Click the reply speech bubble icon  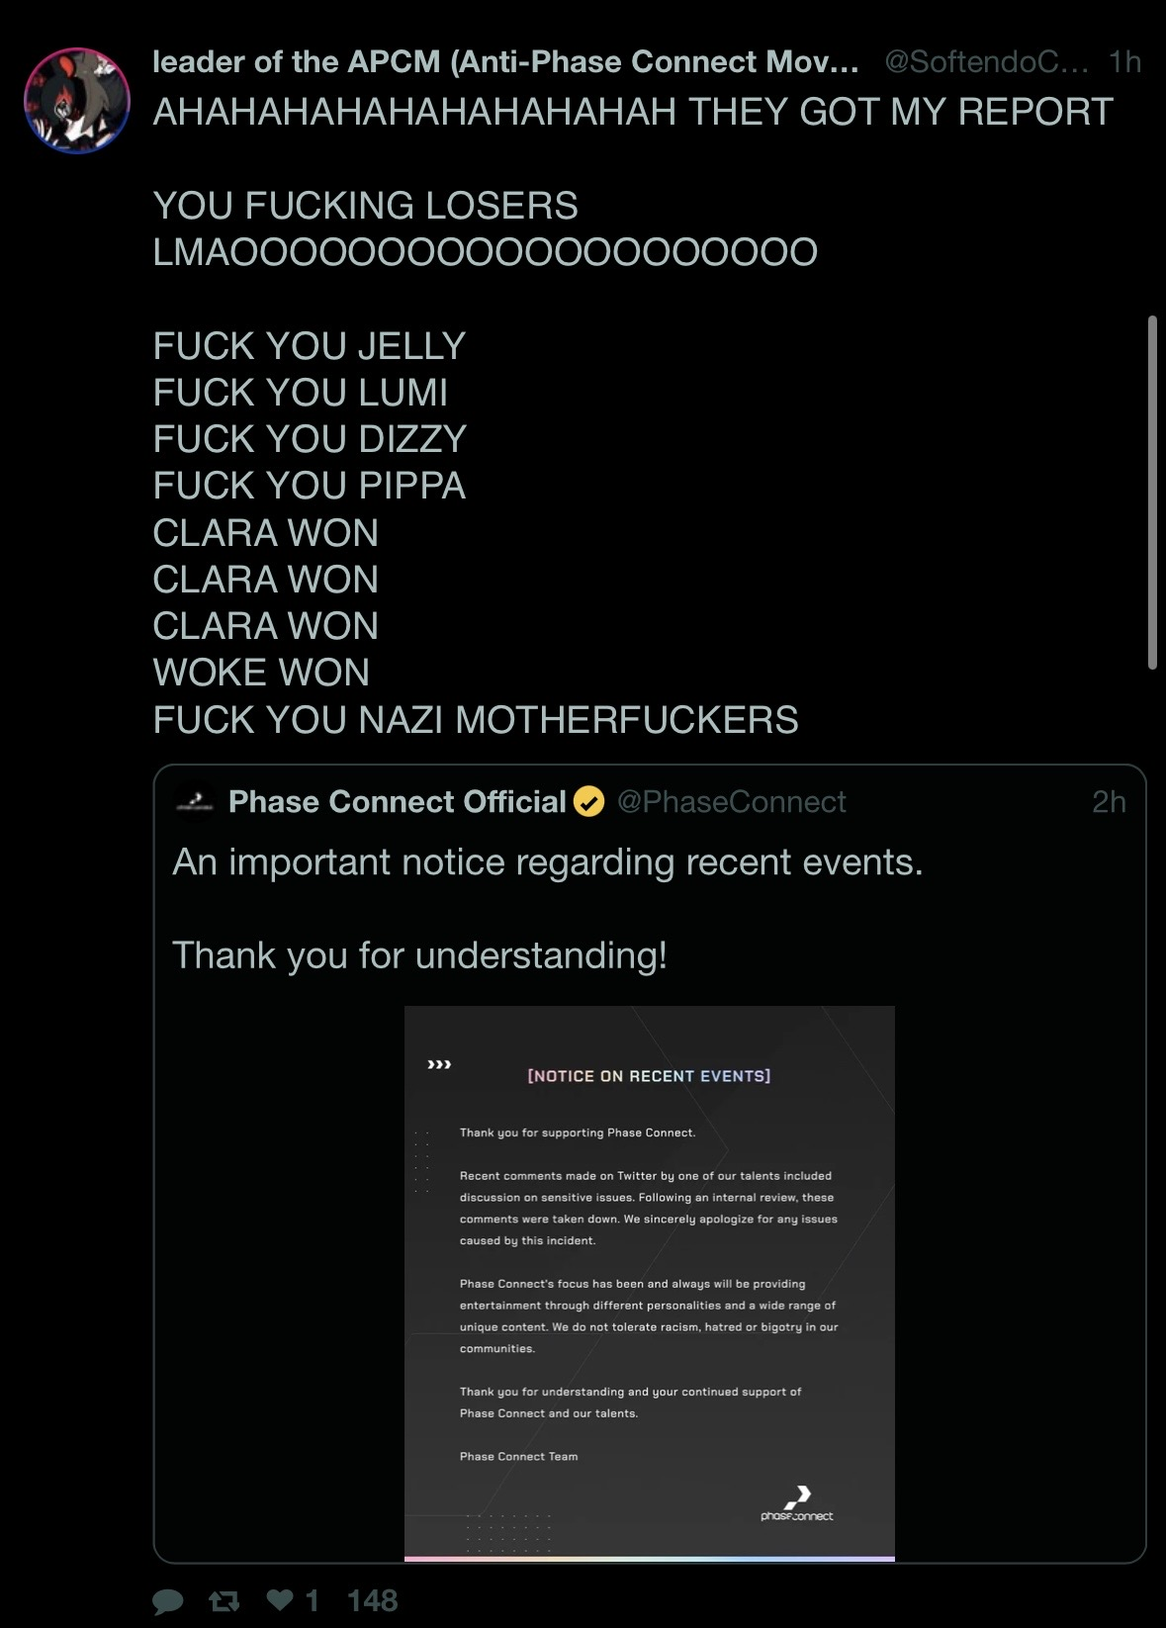coord(168,1601)
